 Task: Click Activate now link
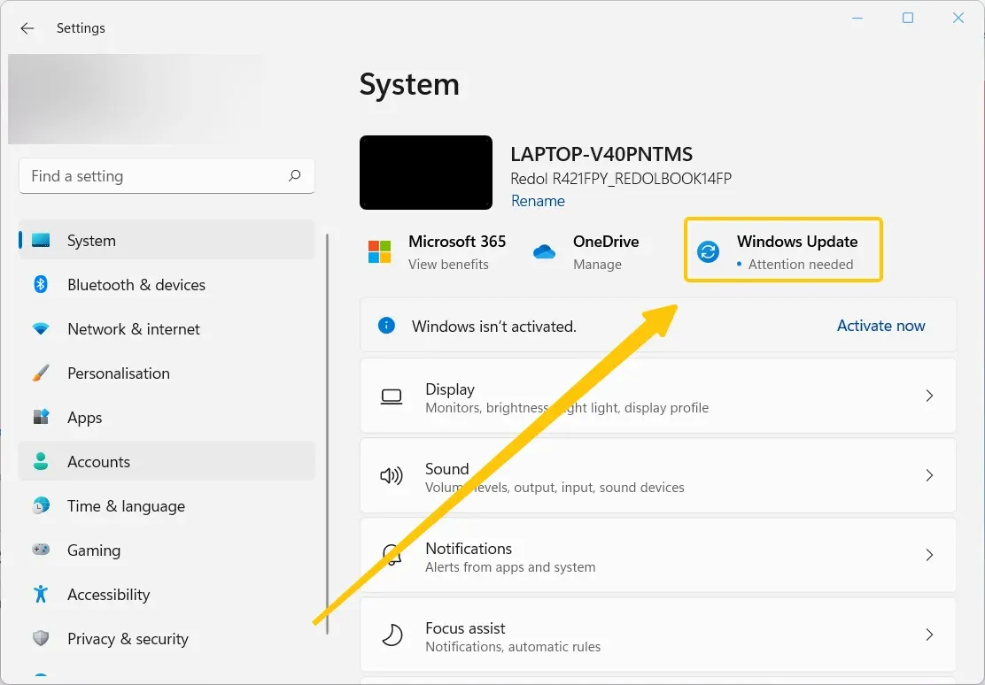(x=880, y=325)
